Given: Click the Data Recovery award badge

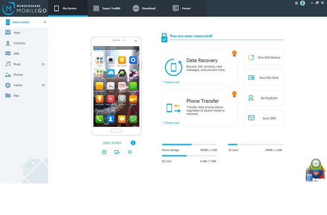Looking at the screenshot, I should [x=234, y=53].
